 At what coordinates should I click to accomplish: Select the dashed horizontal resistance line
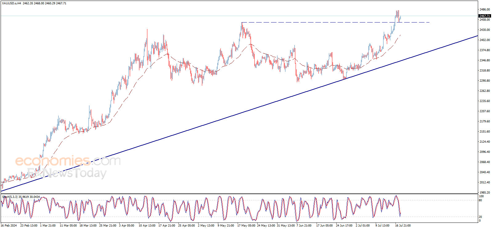[335, 22]
